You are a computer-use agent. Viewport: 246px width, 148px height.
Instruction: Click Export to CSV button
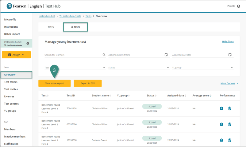click(87, 83)
